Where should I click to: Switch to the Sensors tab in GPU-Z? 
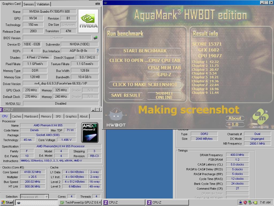(x=29, y=4)
